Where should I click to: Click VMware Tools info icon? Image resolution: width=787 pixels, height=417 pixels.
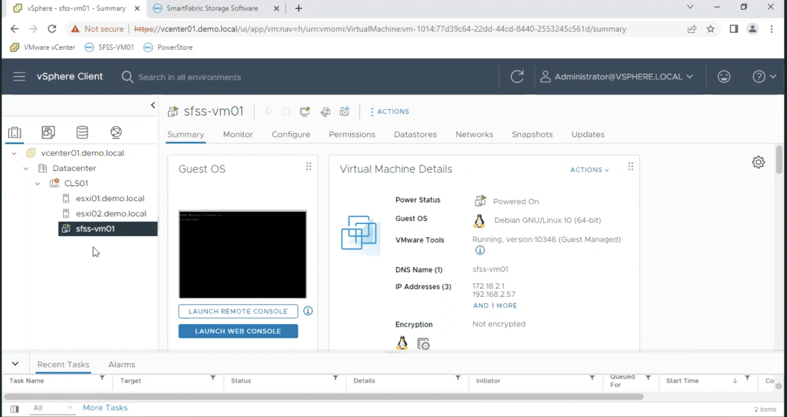point(480,250)
